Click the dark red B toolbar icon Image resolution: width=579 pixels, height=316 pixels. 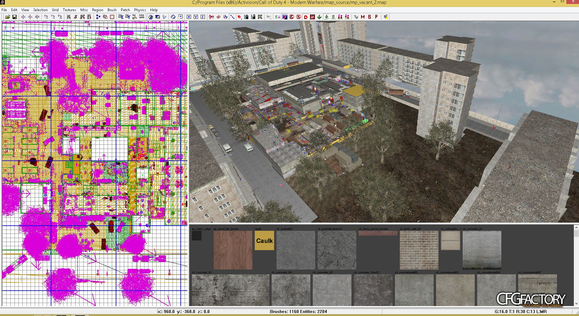pos(370,17)
